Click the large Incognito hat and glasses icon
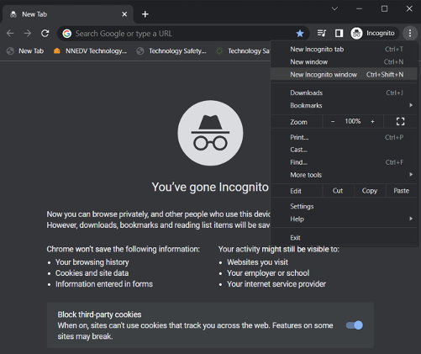Screen dimensions: 421x354 click(x=210, y=133)
